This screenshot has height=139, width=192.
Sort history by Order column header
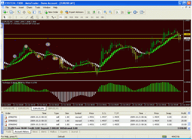point(8,113)
